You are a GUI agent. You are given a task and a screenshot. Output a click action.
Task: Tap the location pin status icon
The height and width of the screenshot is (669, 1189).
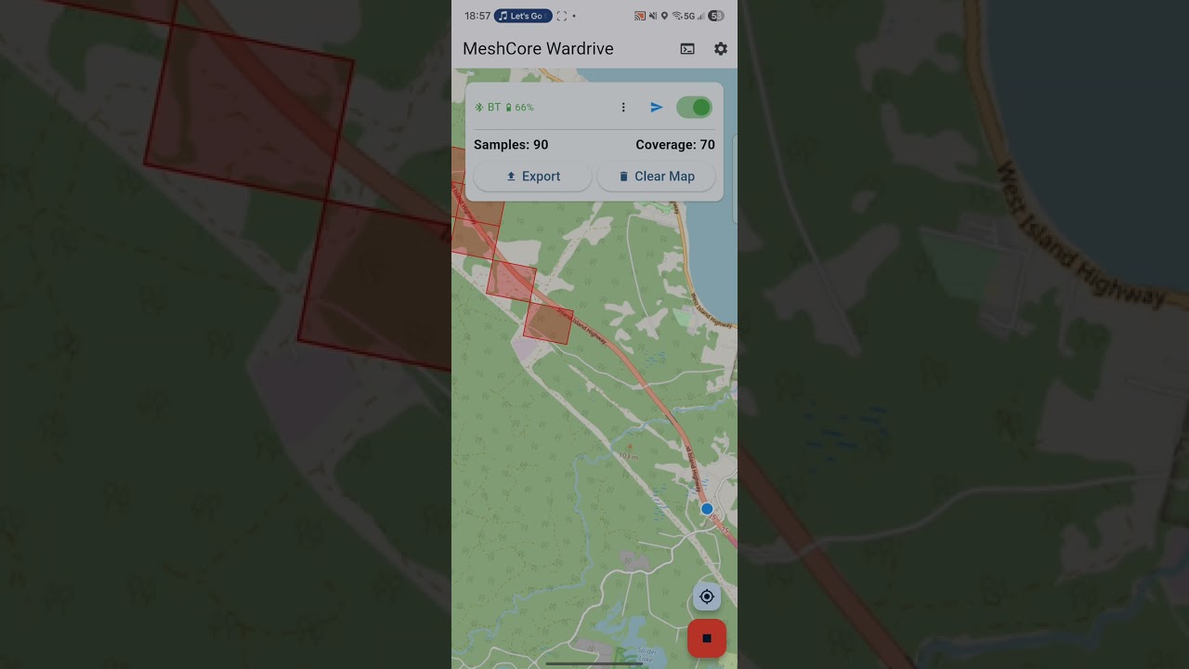[664, 16]
